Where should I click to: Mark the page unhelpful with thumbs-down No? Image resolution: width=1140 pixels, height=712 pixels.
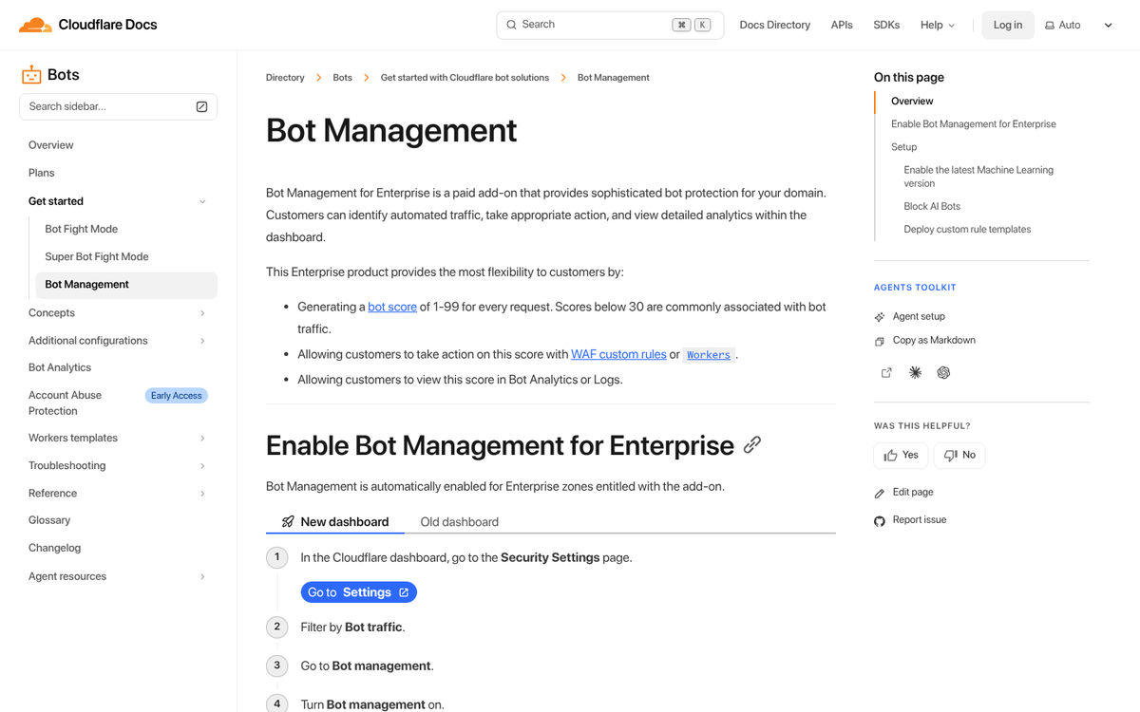tap(959, 455)
